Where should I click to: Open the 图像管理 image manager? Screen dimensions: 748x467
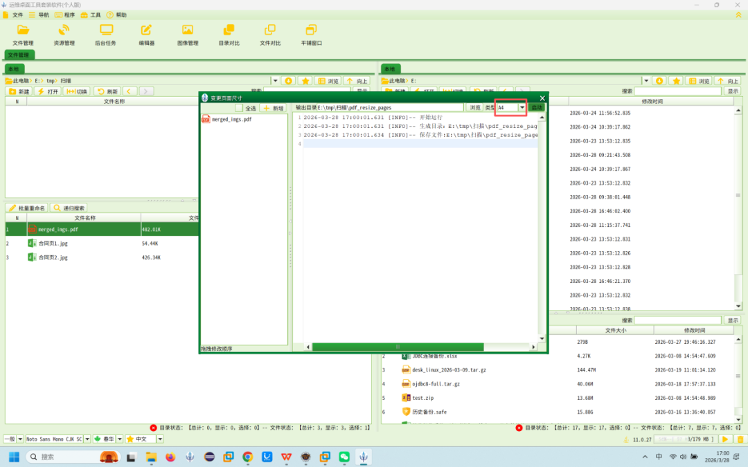click(188, 35)
